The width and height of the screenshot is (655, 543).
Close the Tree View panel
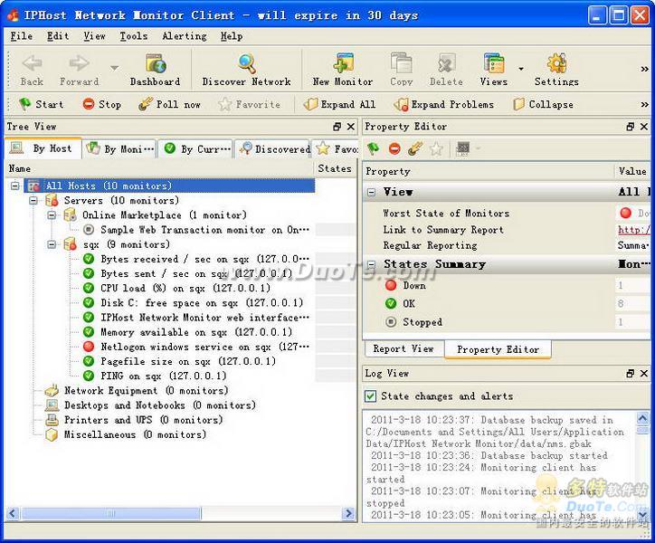pos(351,127)
